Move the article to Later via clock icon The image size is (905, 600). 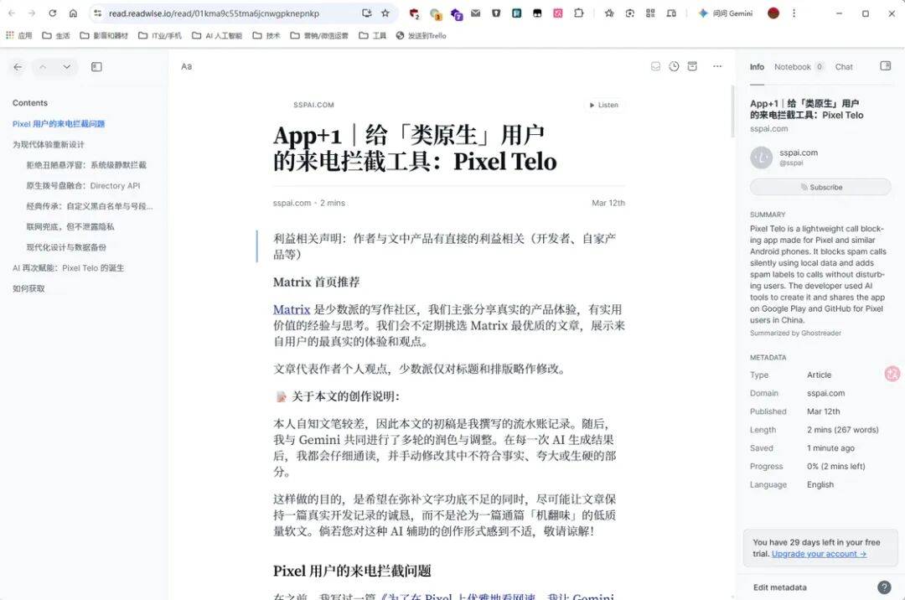point(674,66)
